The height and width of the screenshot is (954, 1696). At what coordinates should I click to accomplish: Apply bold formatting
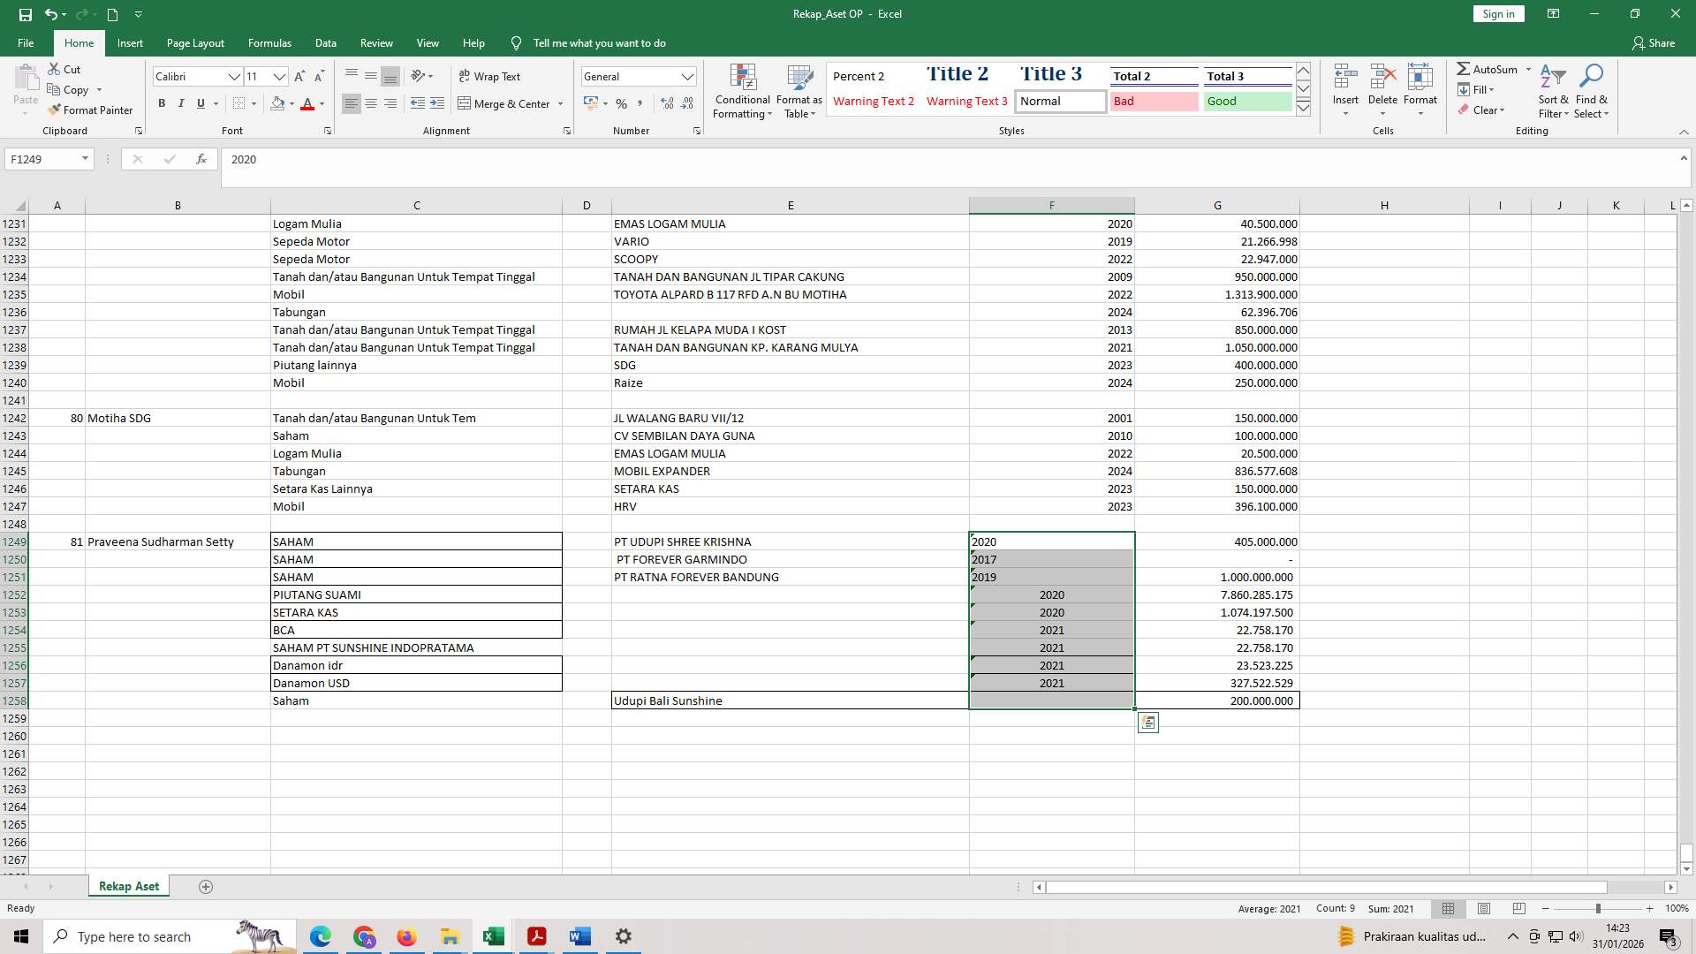tap(162, 103)
